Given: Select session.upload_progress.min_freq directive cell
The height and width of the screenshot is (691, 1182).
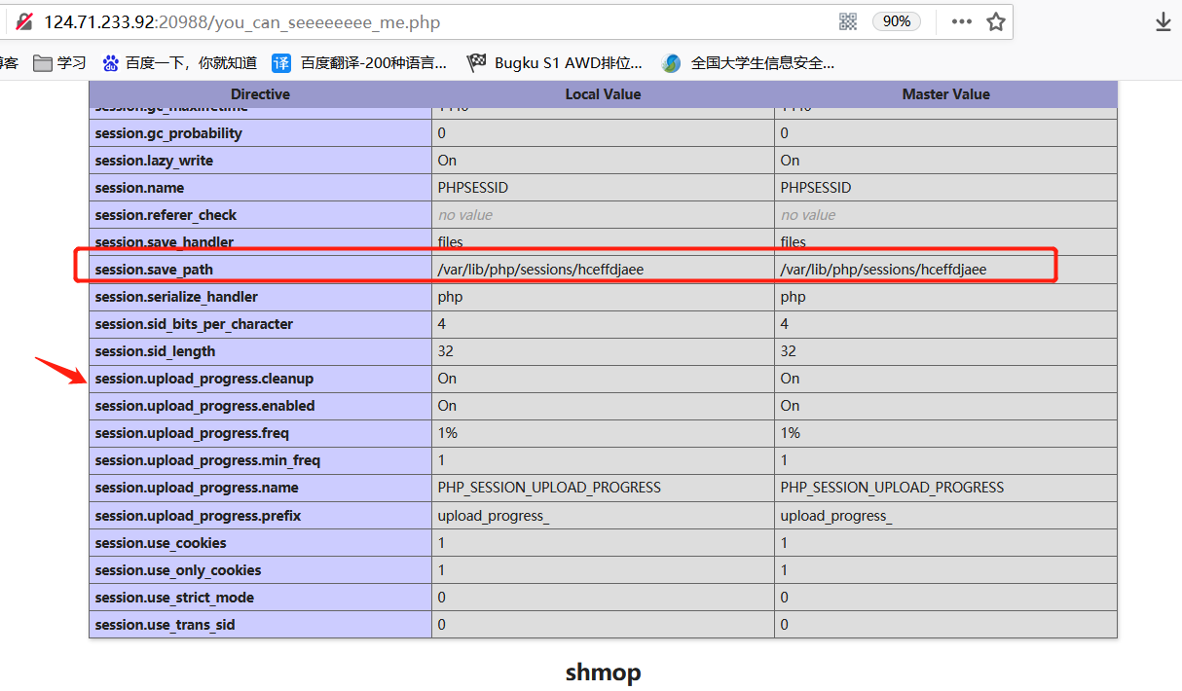Looking at the screenshot, I should tap(260, 460).
